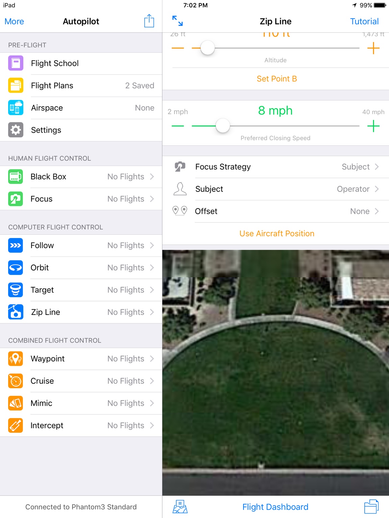
Task: Tap the green Focus mode icon
Action: coord(16,199)
